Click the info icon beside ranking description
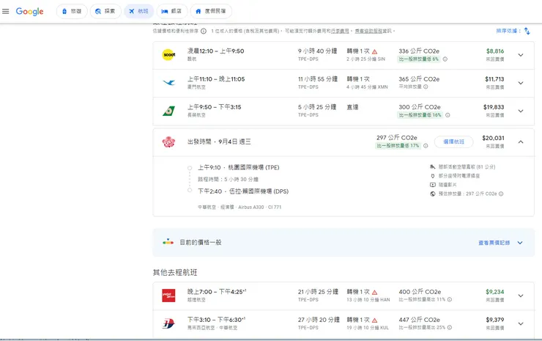This screenshot has height=341, width=542. pyautogui.click(x=204, y=31)
